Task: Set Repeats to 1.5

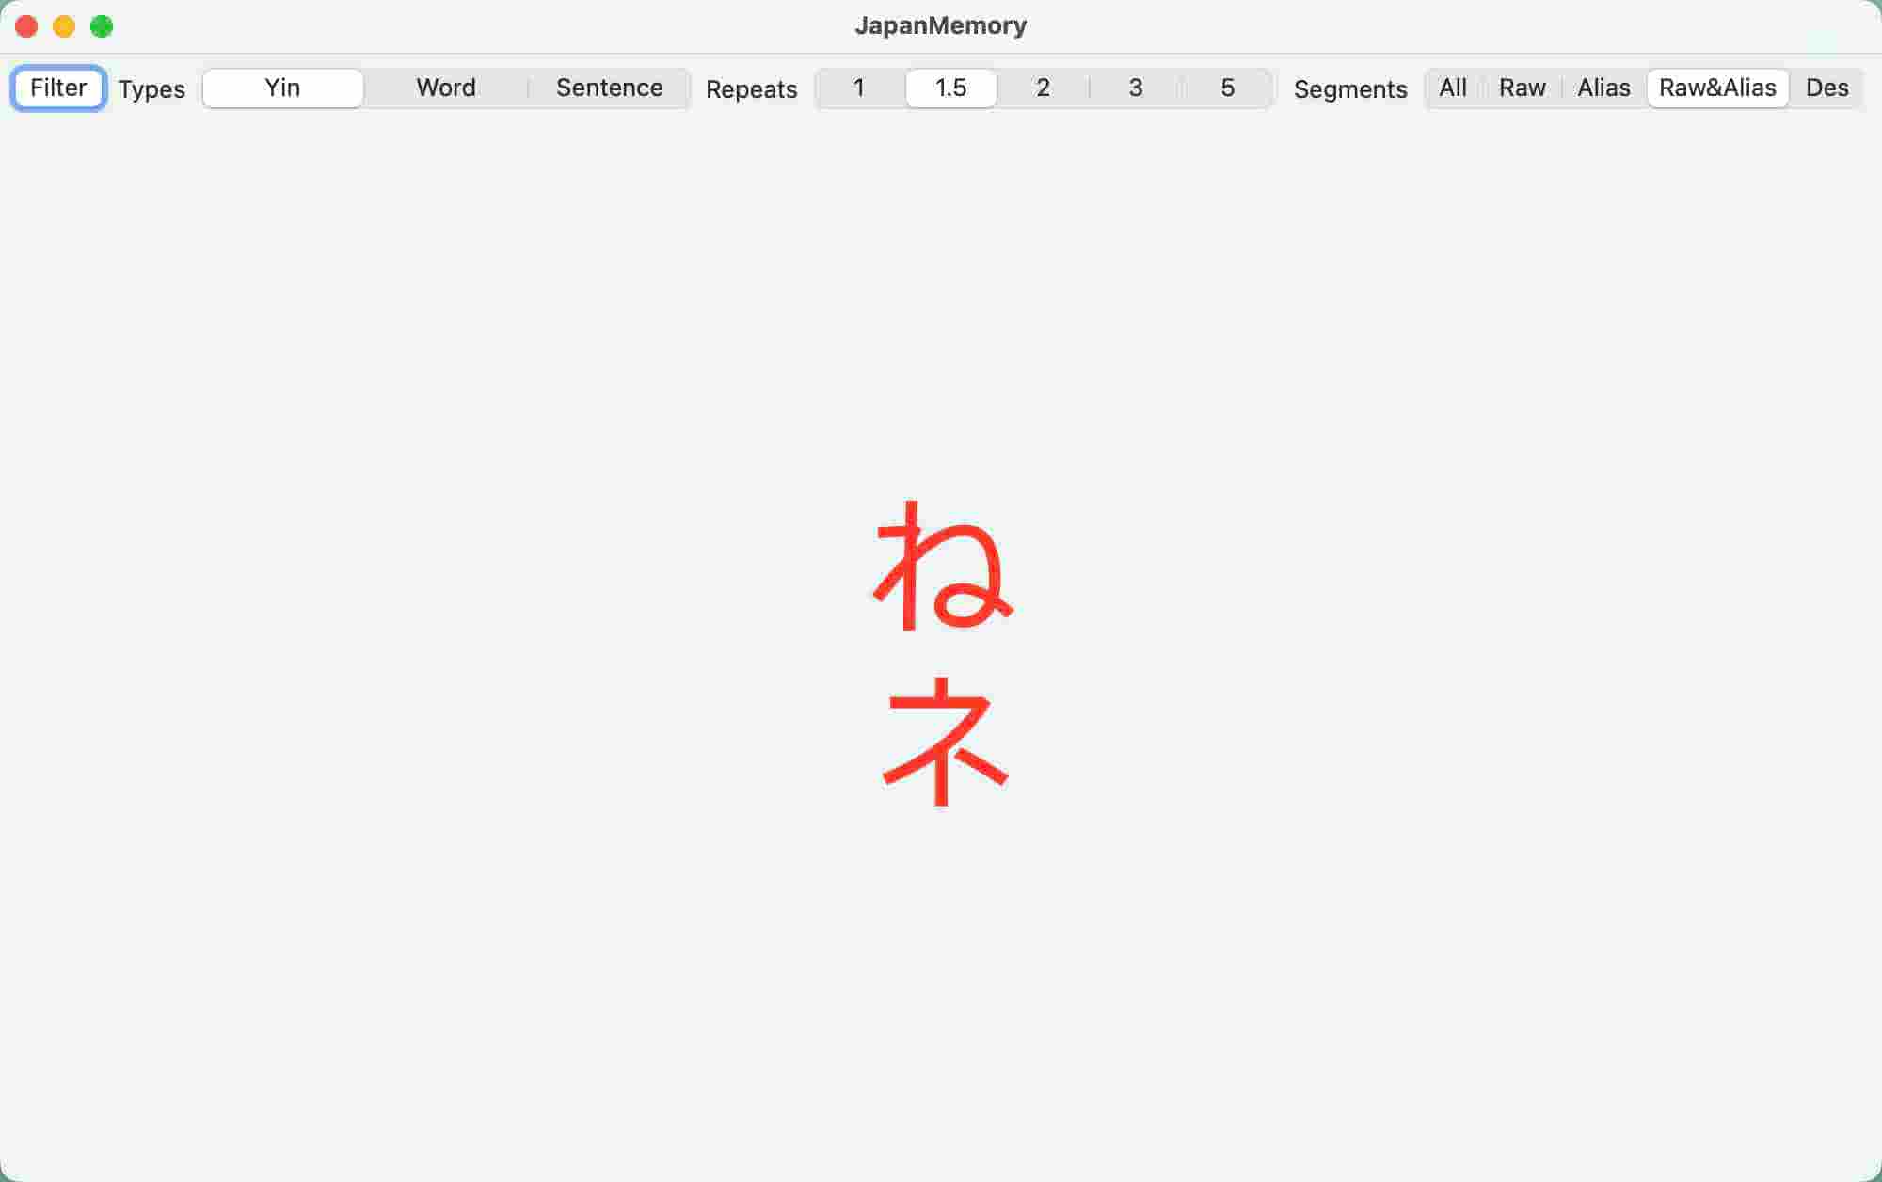Action: [950, 88]
